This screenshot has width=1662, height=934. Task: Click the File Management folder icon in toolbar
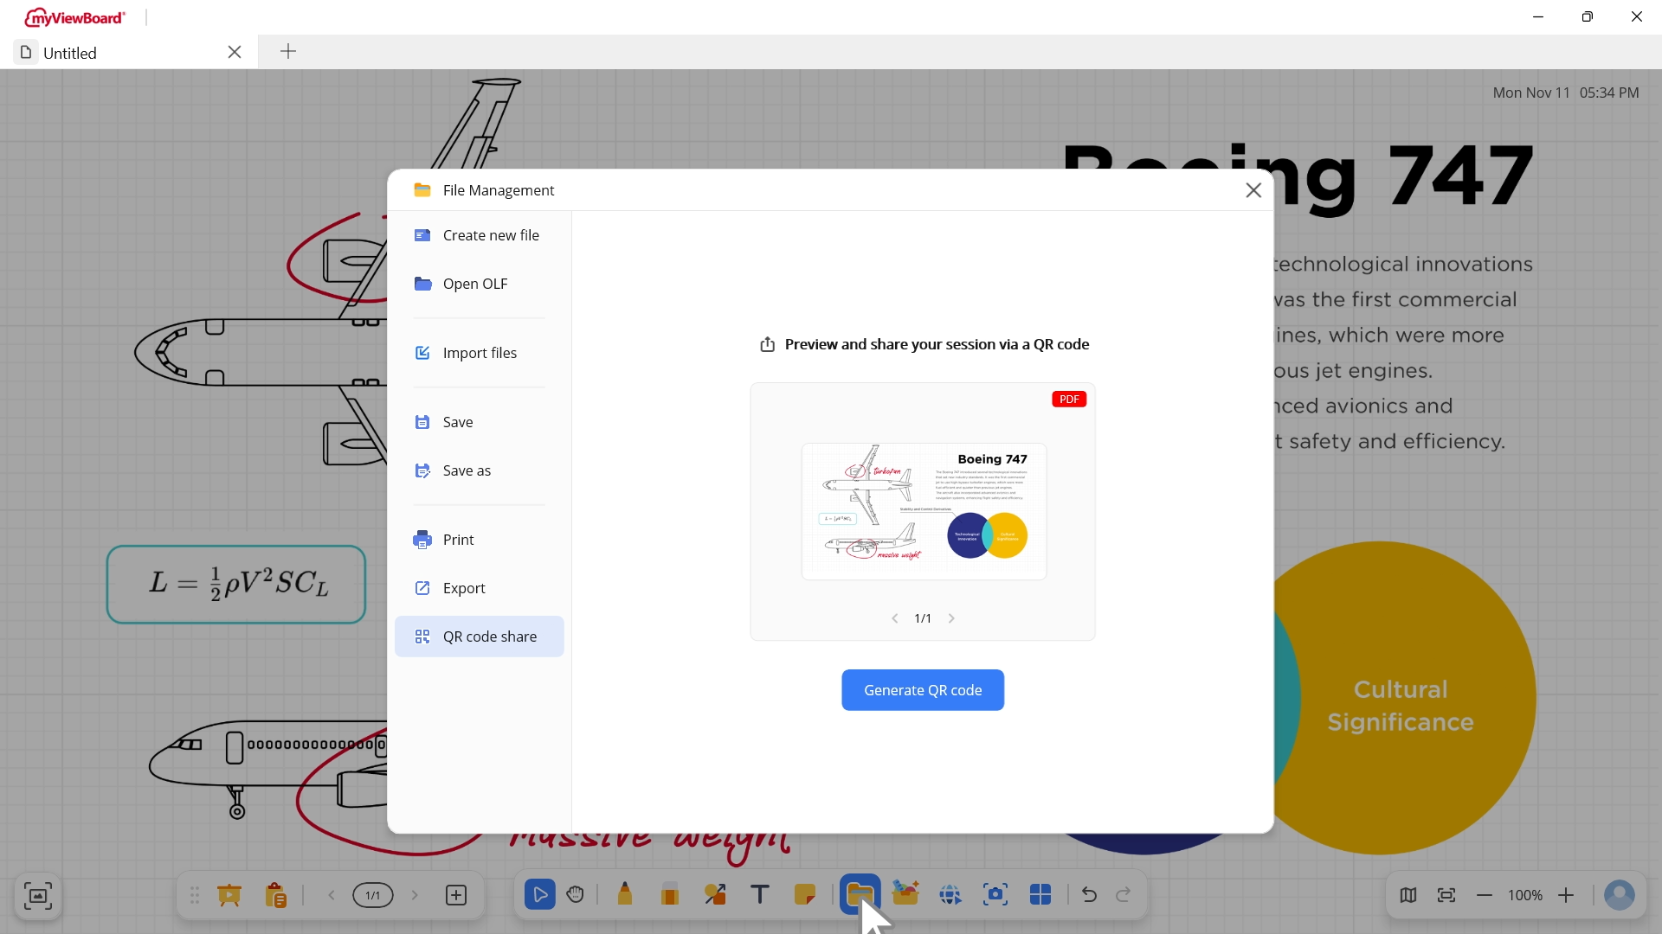pyautogui.click(x=860, y=895)
